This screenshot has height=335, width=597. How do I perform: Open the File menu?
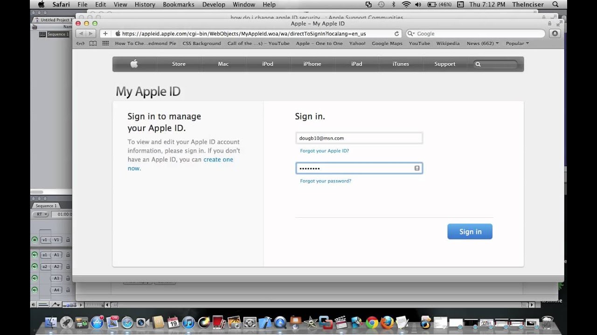click(x=83, y=5)
